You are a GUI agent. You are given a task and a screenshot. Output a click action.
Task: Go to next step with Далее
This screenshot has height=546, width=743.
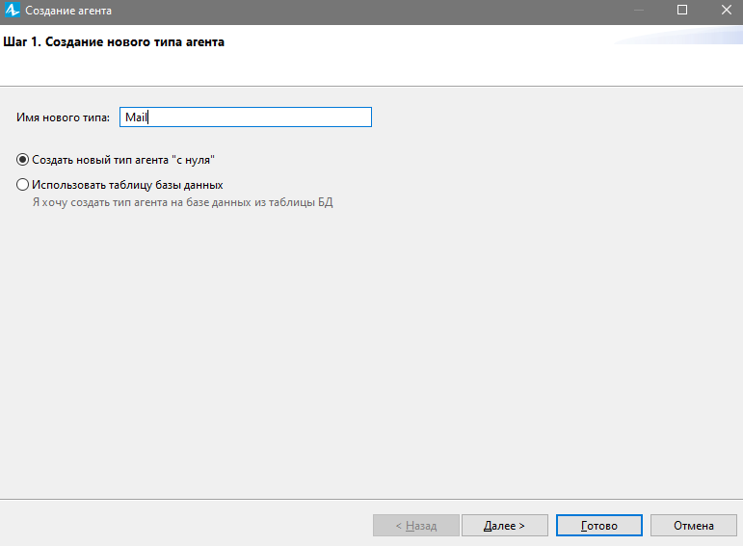[x=505, y=525]
